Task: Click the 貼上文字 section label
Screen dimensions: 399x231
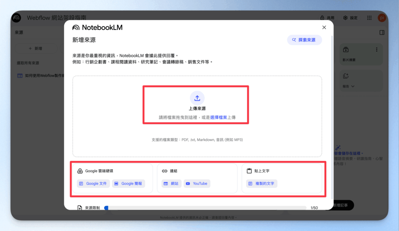Action: [262, 171]
